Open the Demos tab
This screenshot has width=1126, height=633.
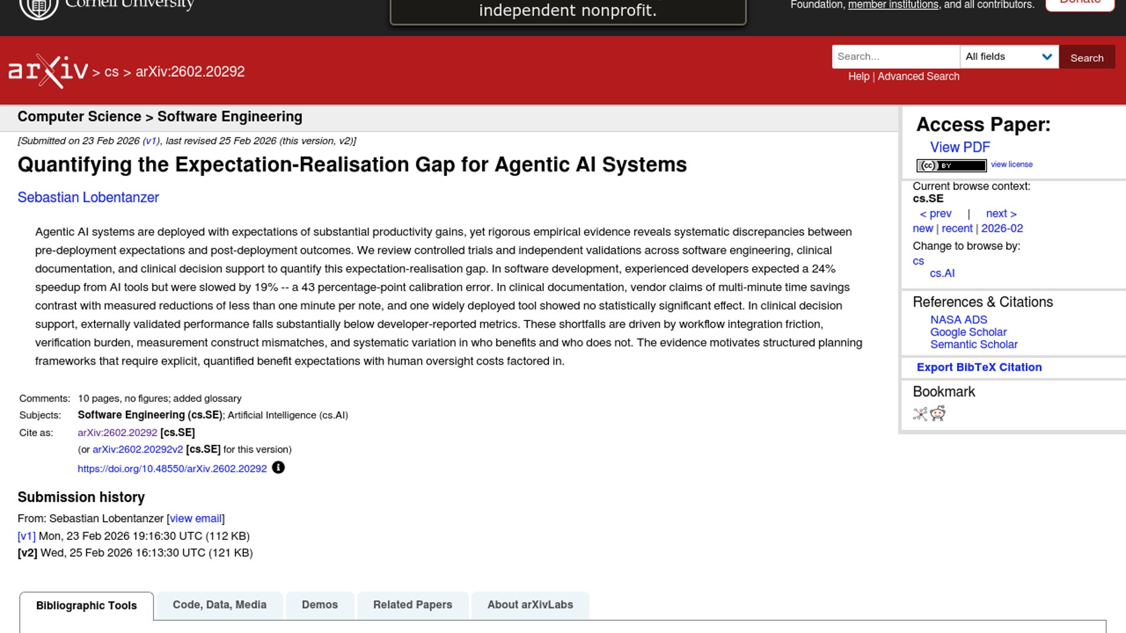(320, 605)
